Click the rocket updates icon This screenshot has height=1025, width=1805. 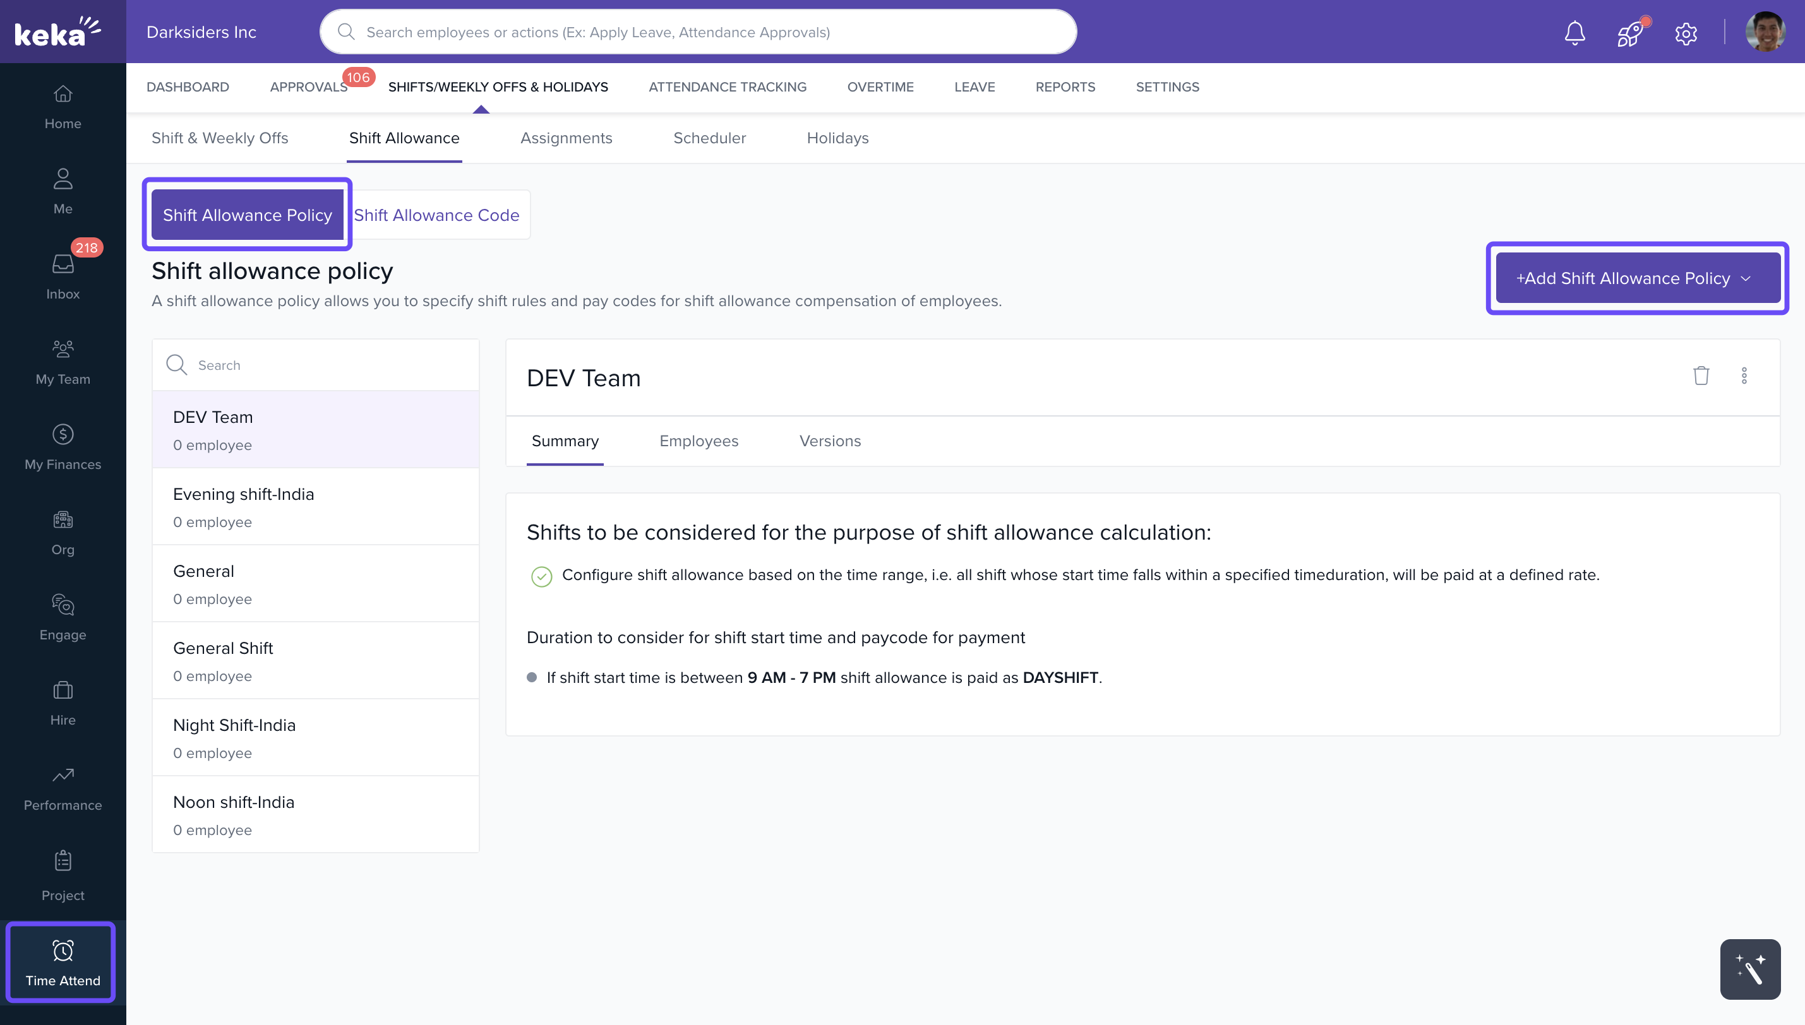click(1630, 33)
